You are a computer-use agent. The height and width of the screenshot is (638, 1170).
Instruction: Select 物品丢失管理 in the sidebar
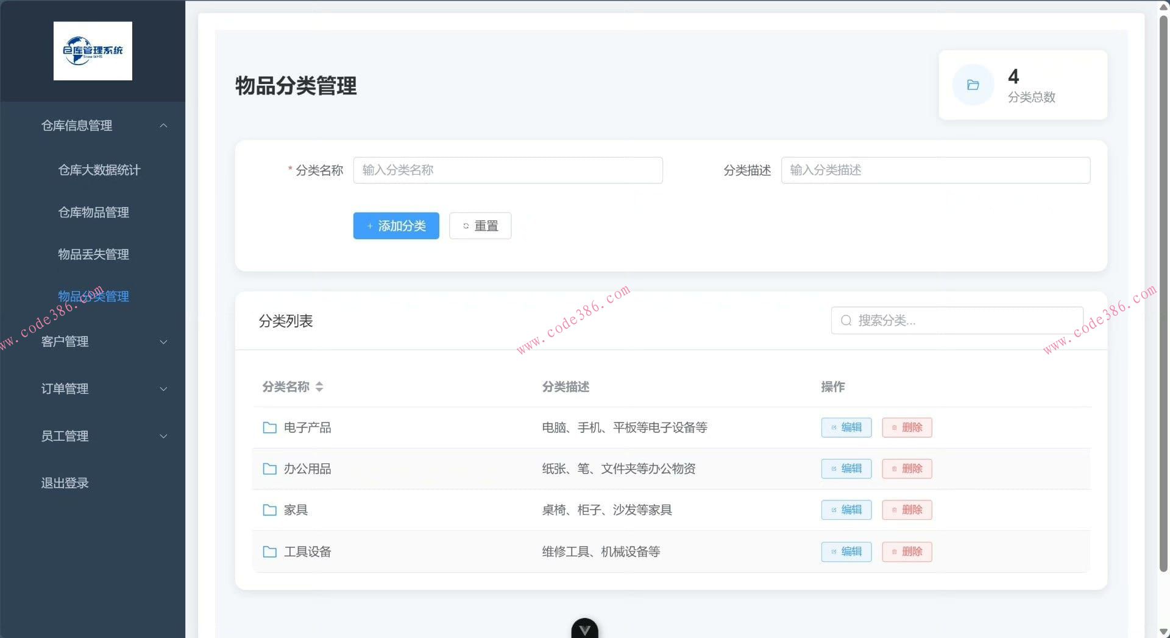click(x=93, y=254)
